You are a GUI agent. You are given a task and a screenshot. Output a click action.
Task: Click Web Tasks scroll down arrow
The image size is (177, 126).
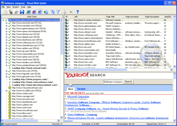click(62, 117)
